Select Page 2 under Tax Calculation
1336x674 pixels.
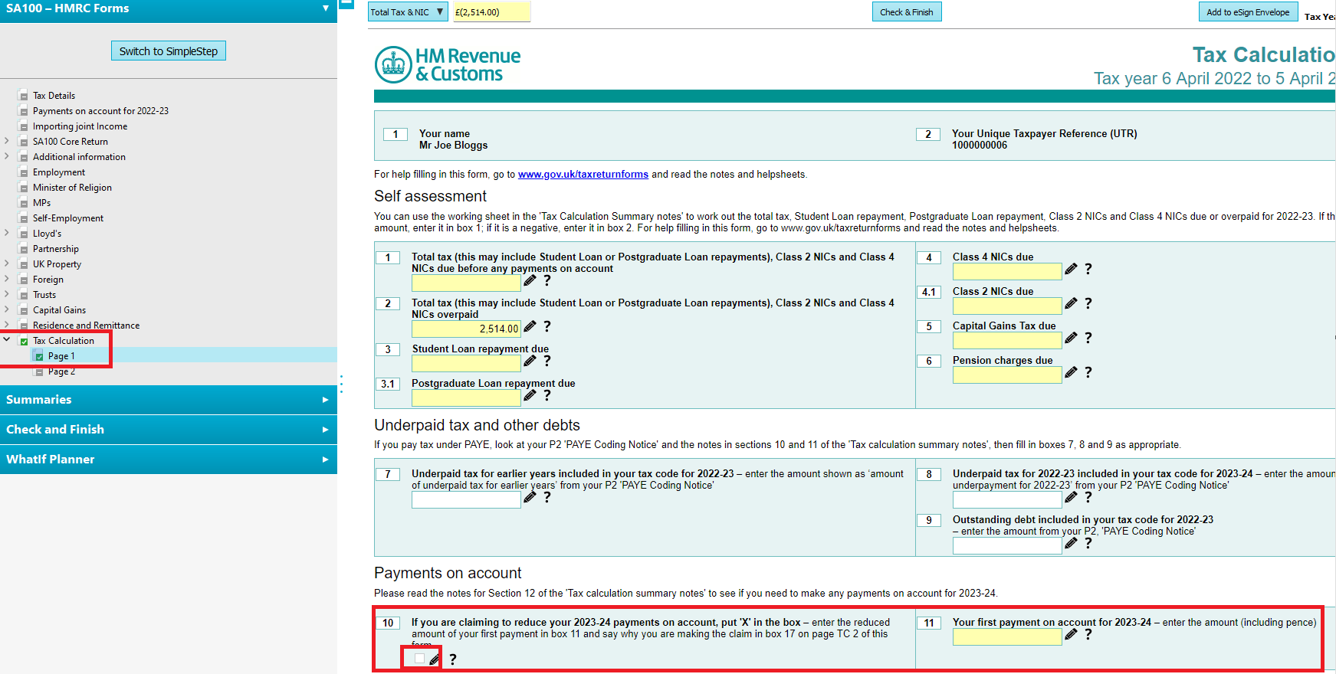[x=61, y=371]
